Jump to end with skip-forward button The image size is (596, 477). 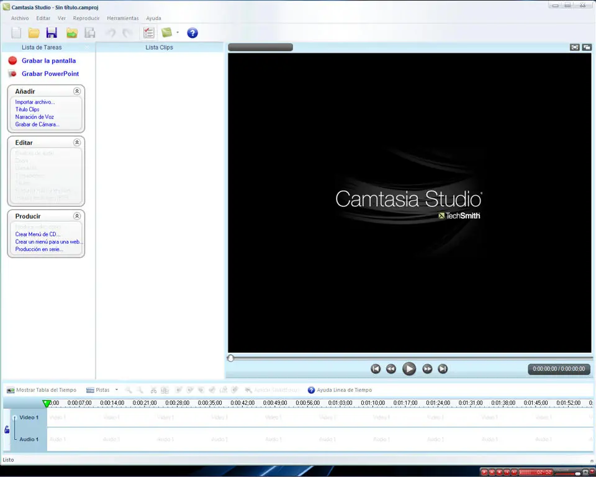(443, 368)
